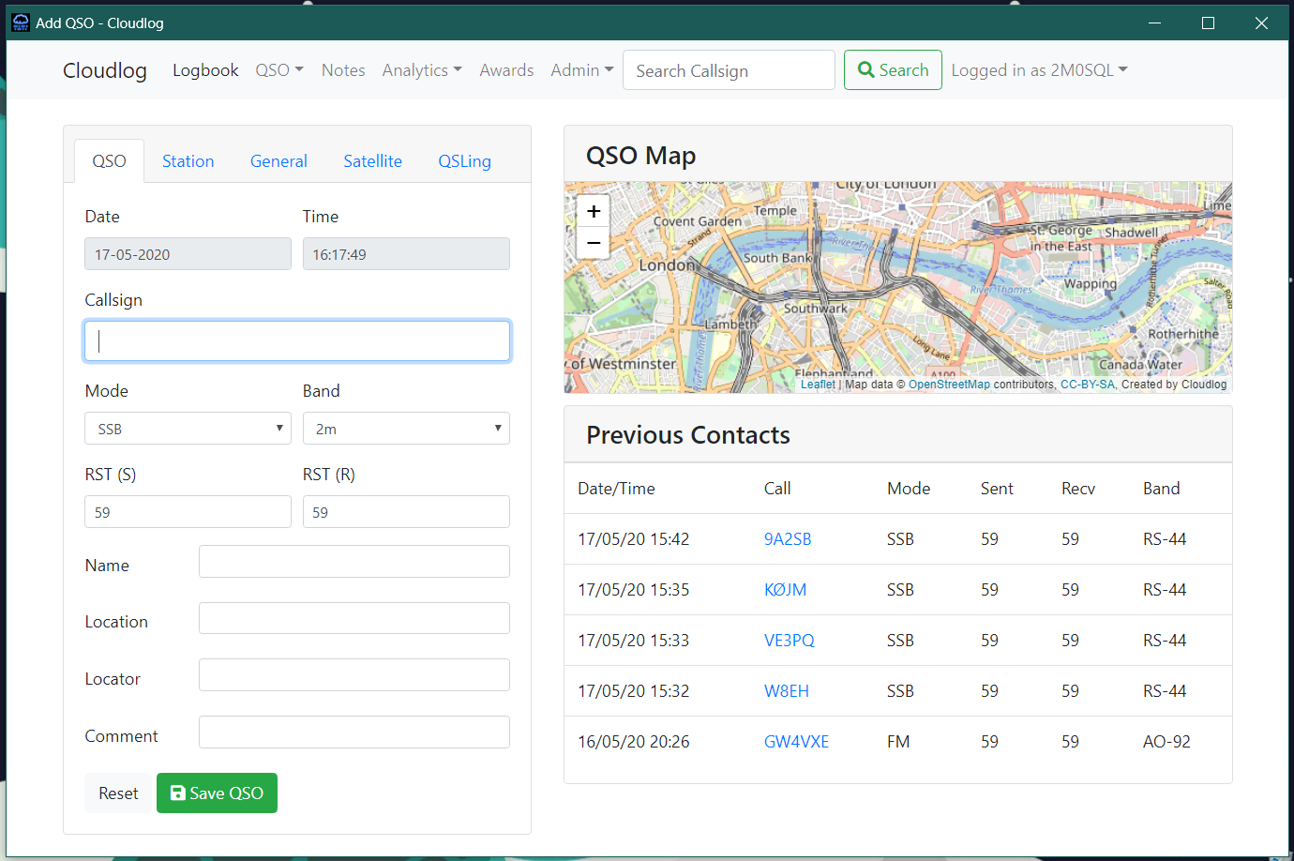Open the Awards page

point(506,70)
